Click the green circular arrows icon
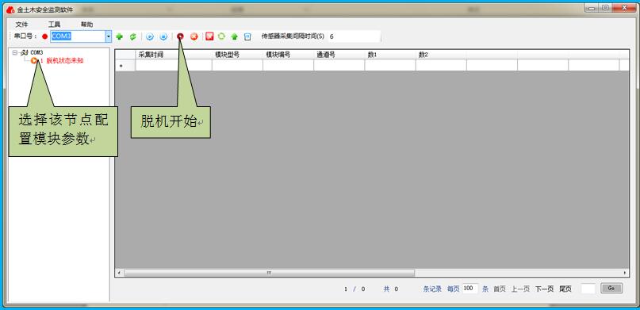This screenshot has height=310, width=640. coord(221,36)
